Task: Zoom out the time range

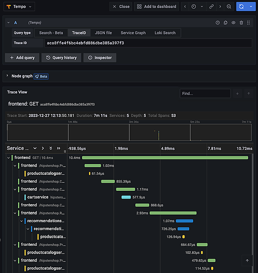Action: [x=229, y=6]
